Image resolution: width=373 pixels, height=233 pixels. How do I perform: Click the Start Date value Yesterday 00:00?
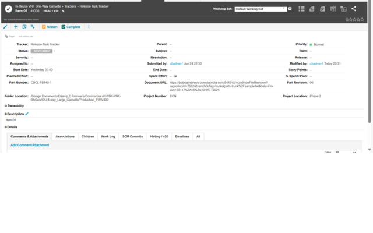point(41,70)
